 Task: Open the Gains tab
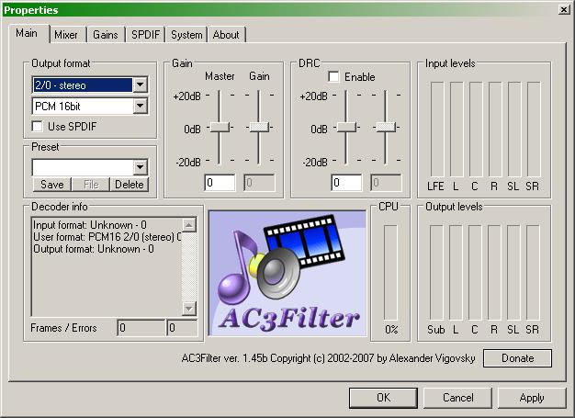[x=106, y=35]
